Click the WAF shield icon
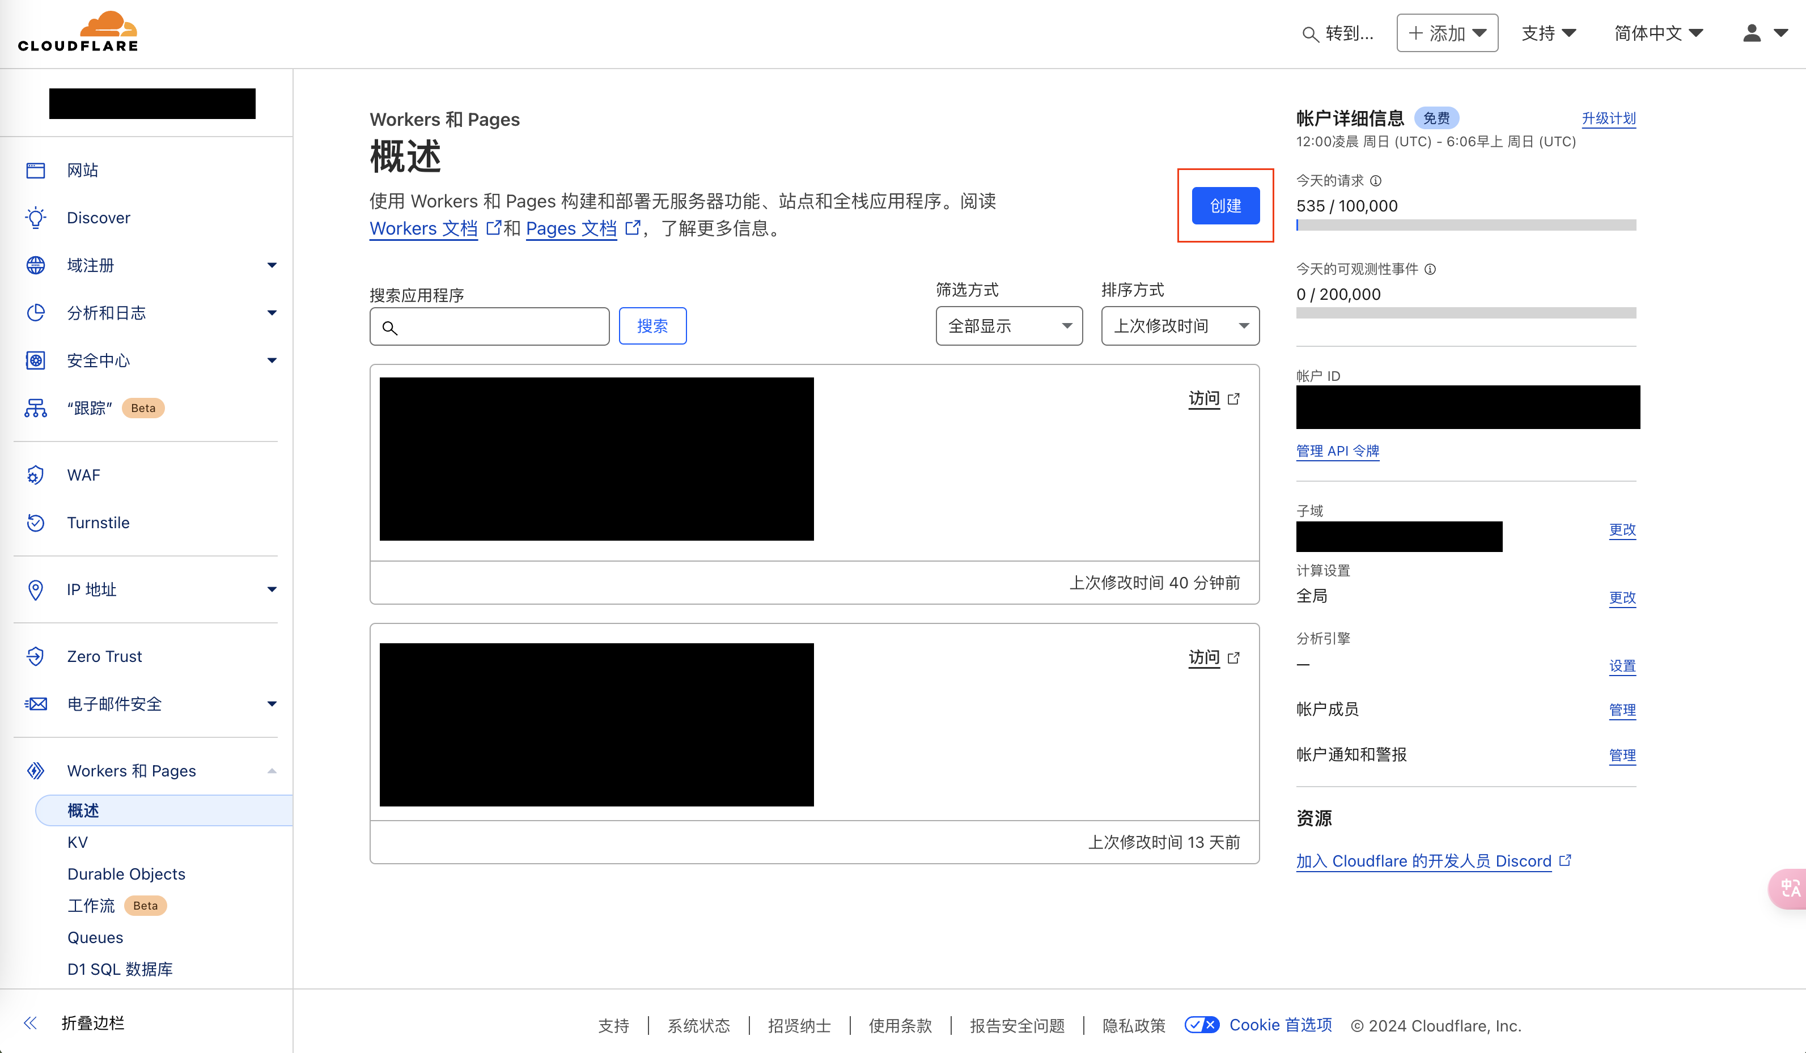This screenshot has width=1806, height=1053. [35, 475]
